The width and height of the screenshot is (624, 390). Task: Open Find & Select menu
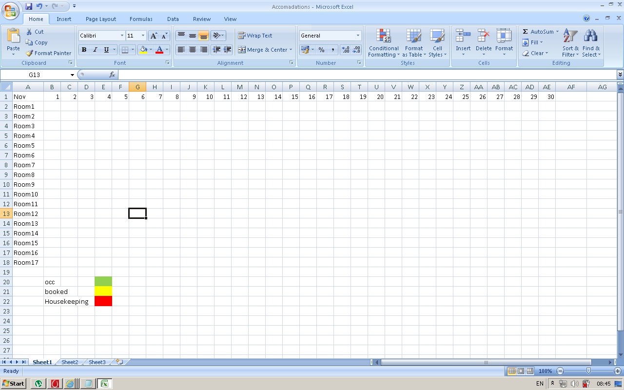coord(591,43)
